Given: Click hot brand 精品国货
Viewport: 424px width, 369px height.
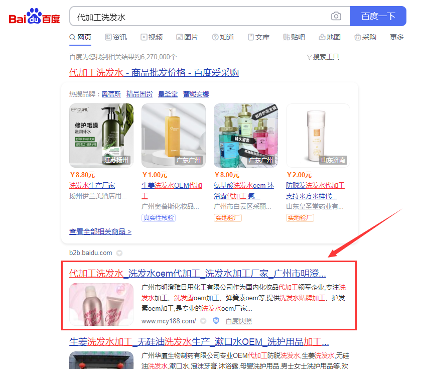Looking at the screenshot, I should pyautogui.click(x=139, y=94).
